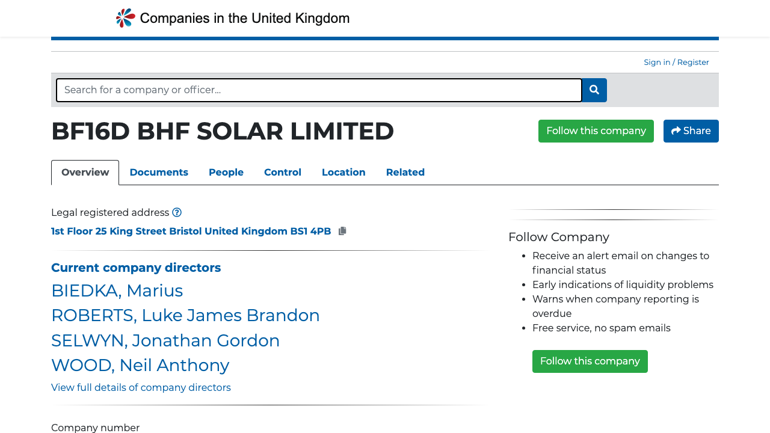Click the Companies in the United Kingdom logo
The height and width of the screenshot is (433, 770).
[232, 18]
